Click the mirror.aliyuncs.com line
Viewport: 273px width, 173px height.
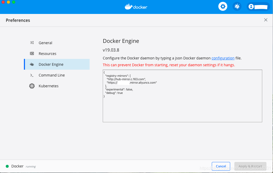click(x=132, y=83)
